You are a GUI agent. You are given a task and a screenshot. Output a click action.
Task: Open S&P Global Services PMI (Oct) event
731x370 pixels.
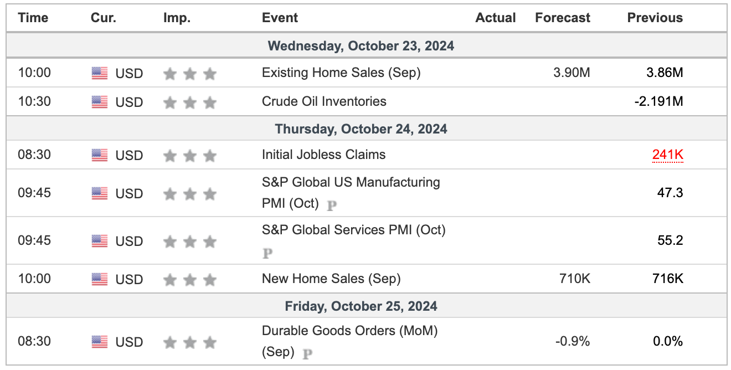point(354,229)
